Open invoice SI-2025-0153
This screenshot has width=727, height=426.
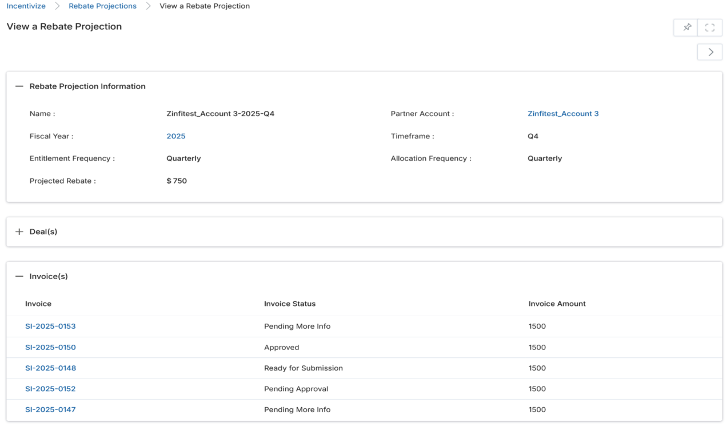click(x=50, y=327)
